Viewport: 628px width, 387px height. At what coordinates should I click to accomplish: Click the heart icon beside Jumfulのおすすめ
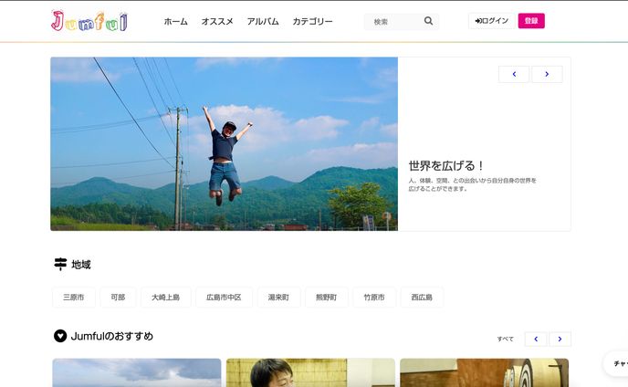(60, 336)
